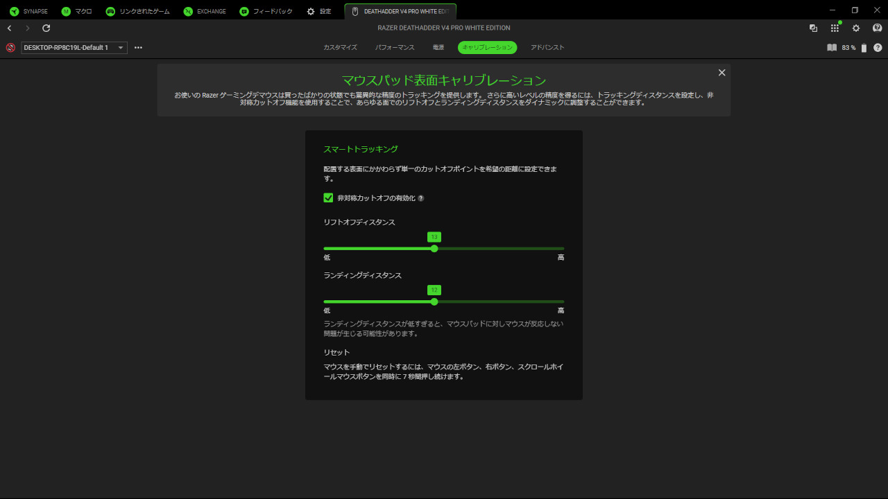This screenshot has height=499, width=888.
Task: Open the profile three-dots menu
Action: (x=138, y=48)
